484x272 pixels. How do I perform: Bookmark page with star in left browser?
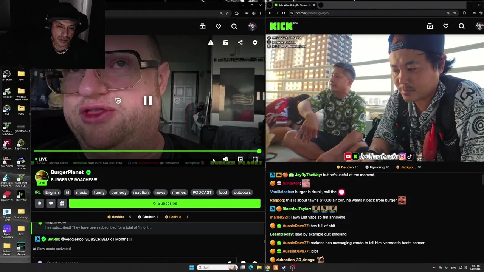point(227,13)
